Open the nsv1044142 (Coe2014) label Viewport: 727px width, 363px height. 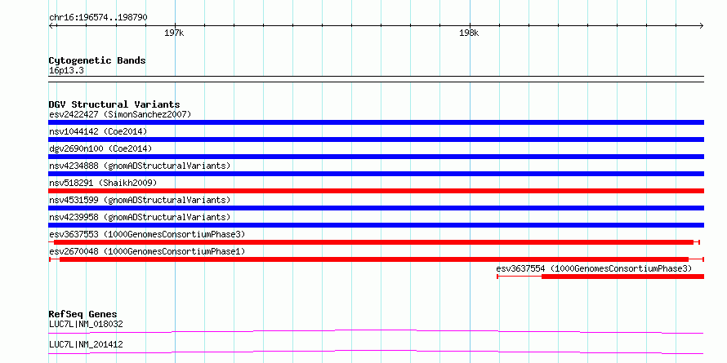point(98,131)
